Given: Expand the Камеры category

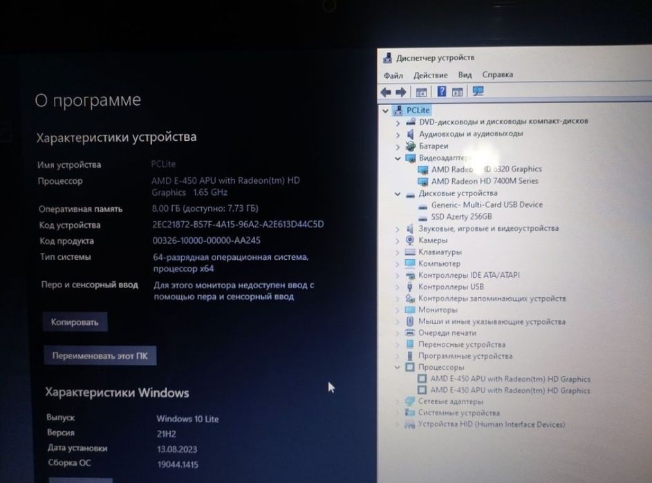Looking at the screenshot, I should (x=398, y=240).
